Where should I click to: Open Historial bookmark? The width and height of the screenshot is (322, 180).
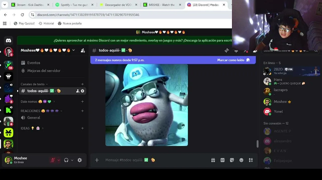(46, 23)
